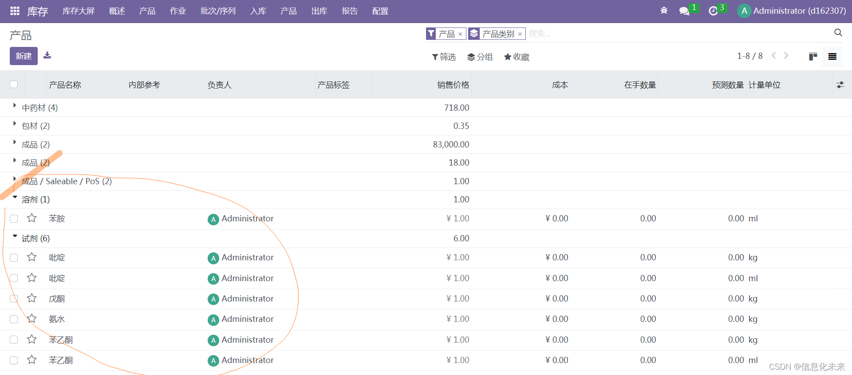The image size is (852, 375).
Task: Open the 分组 group-by dropdown
Action: click(x=480, y=57)
